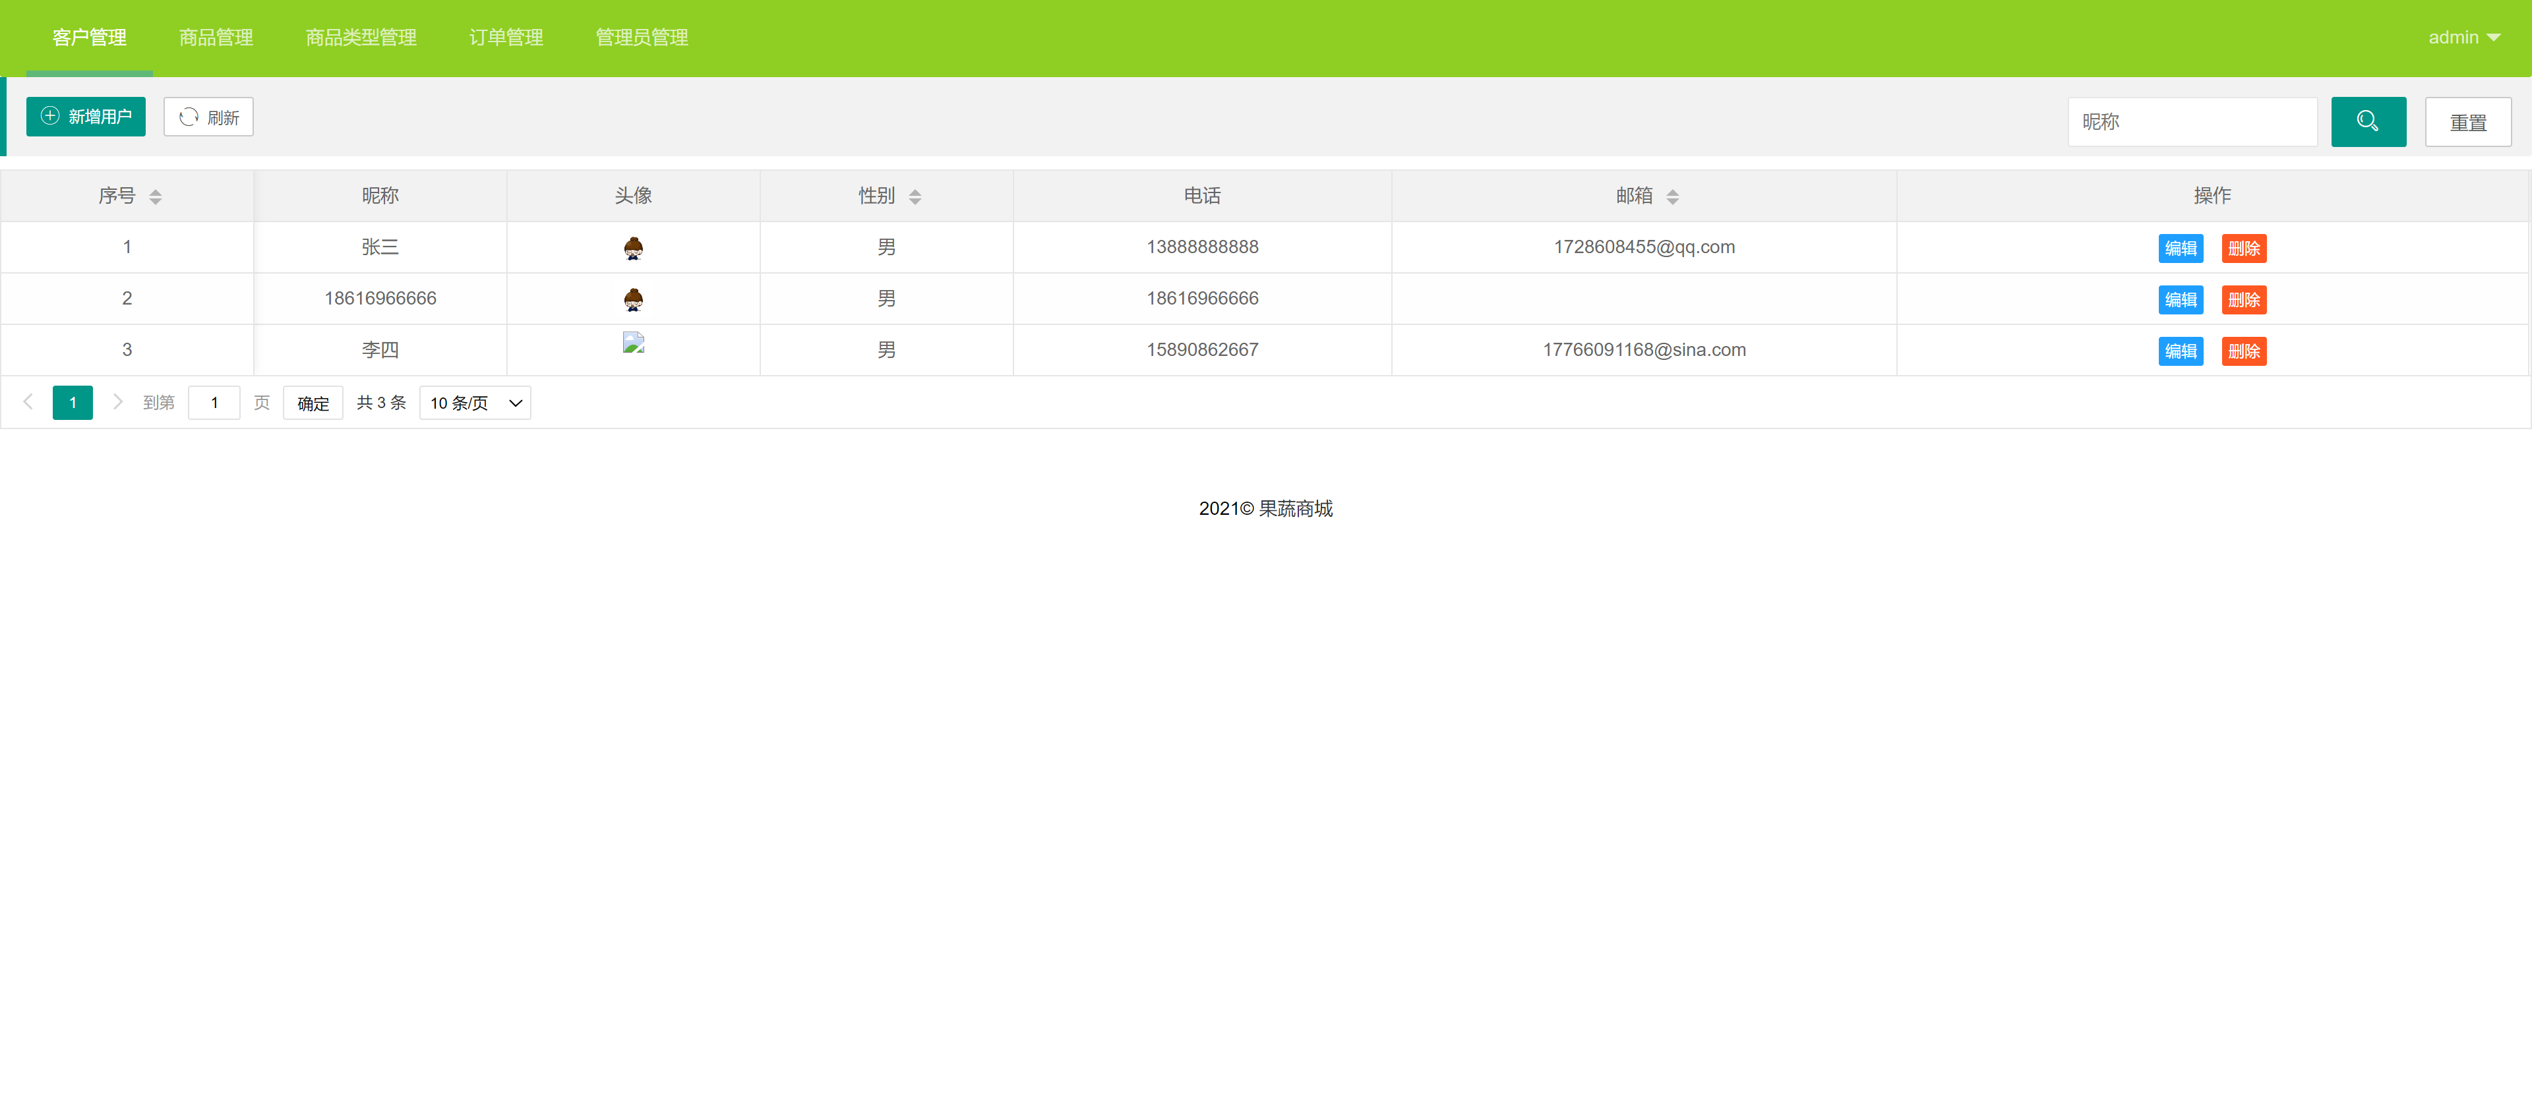Expand the admin menu chevron at top right
The width and height of the screenshot is (2532, 1116).
[x=2496, y=38]
